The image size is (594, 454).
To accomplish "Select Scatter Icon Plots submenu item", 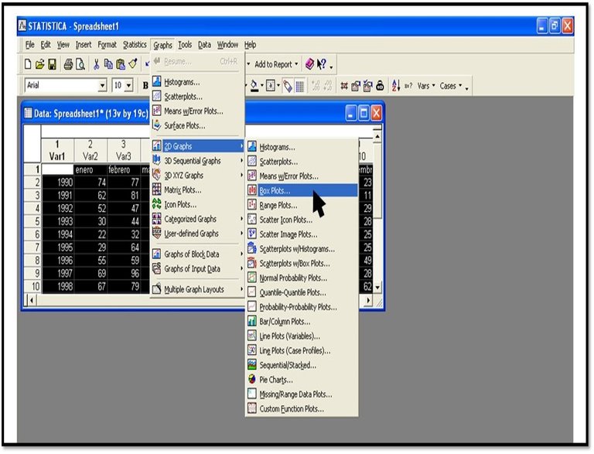I will coord(302,220).
